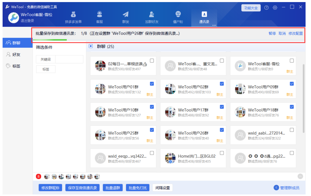This screenshot has width=311, height=196.
Task: Open the 加群好友 icon
Action: coord(152,14)
